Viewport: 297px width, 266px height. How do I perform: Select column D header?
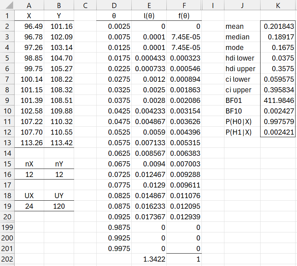coord(114,5)
